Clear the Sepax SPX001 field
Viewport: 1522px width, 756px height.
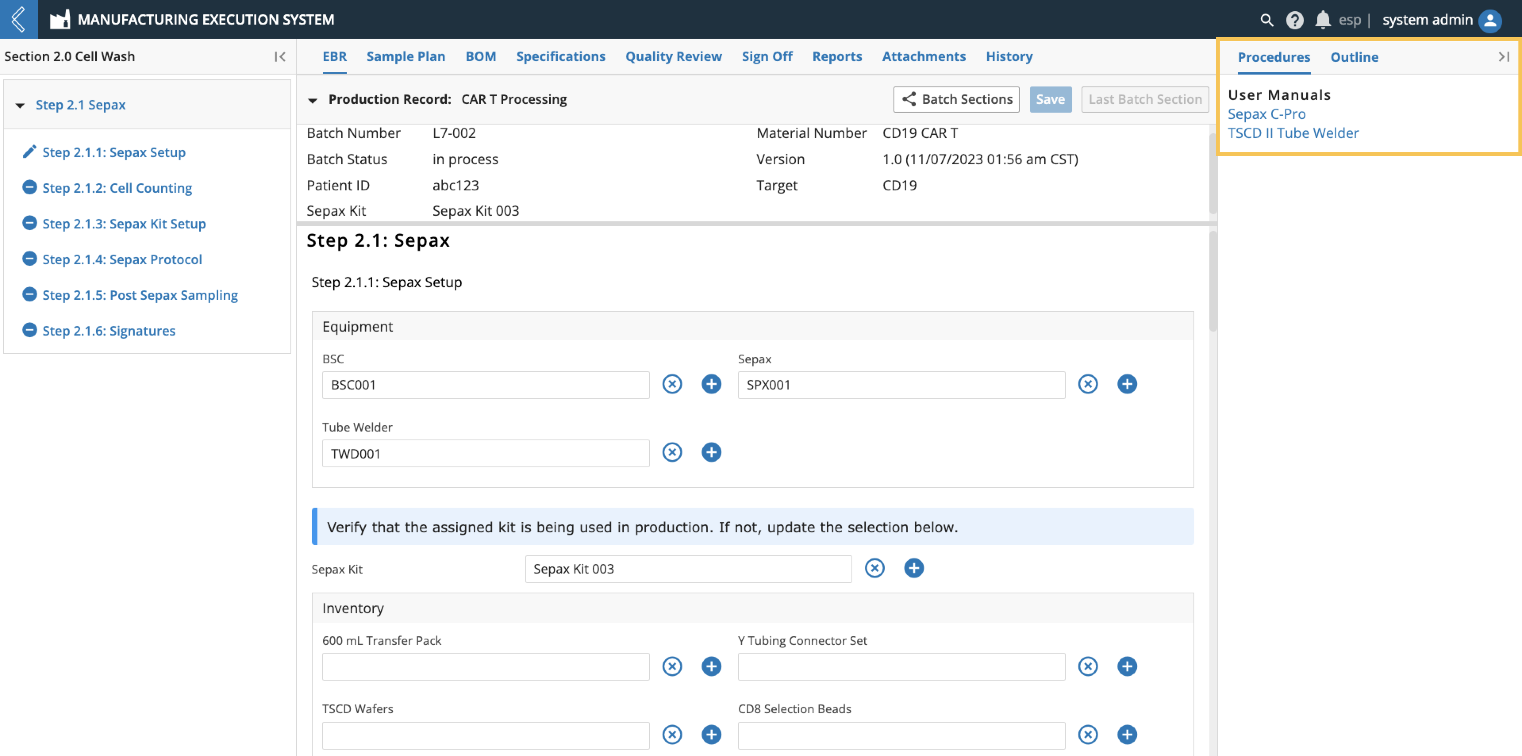pyautogui.click(x=1088, y=384)
